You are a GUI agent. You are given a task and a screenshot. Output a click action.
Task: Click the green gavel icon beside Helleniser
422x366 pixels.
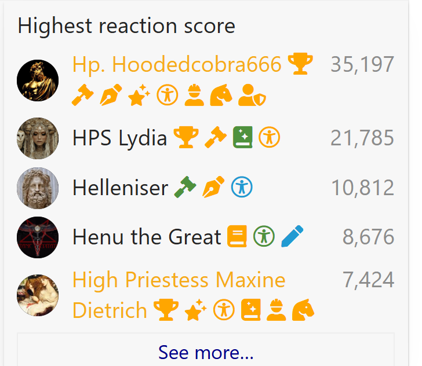coord(185,187)
